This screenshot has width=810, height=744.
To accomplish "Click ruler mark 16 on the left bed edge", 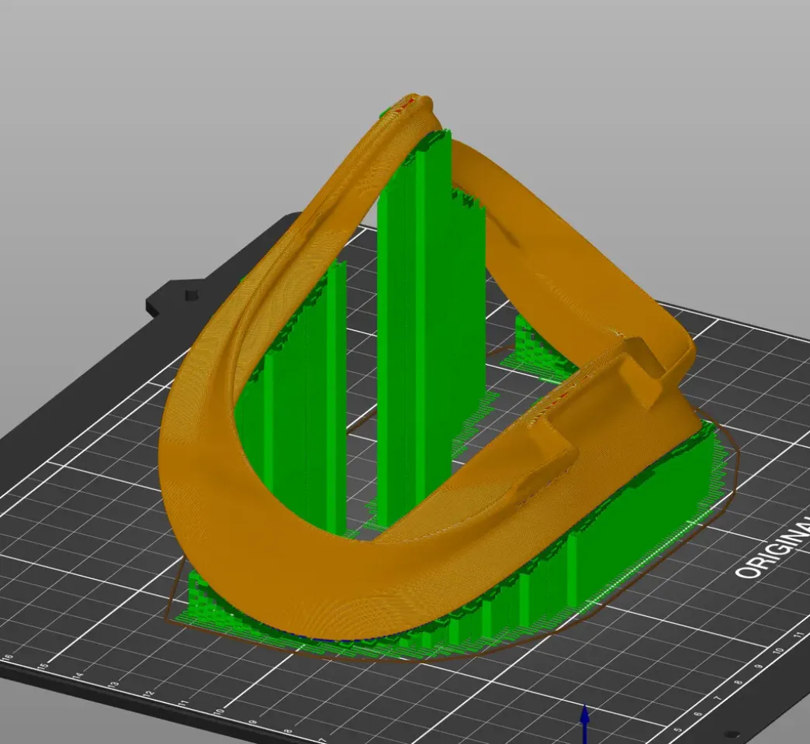I will pyautogui.click(x=9, y=658).
